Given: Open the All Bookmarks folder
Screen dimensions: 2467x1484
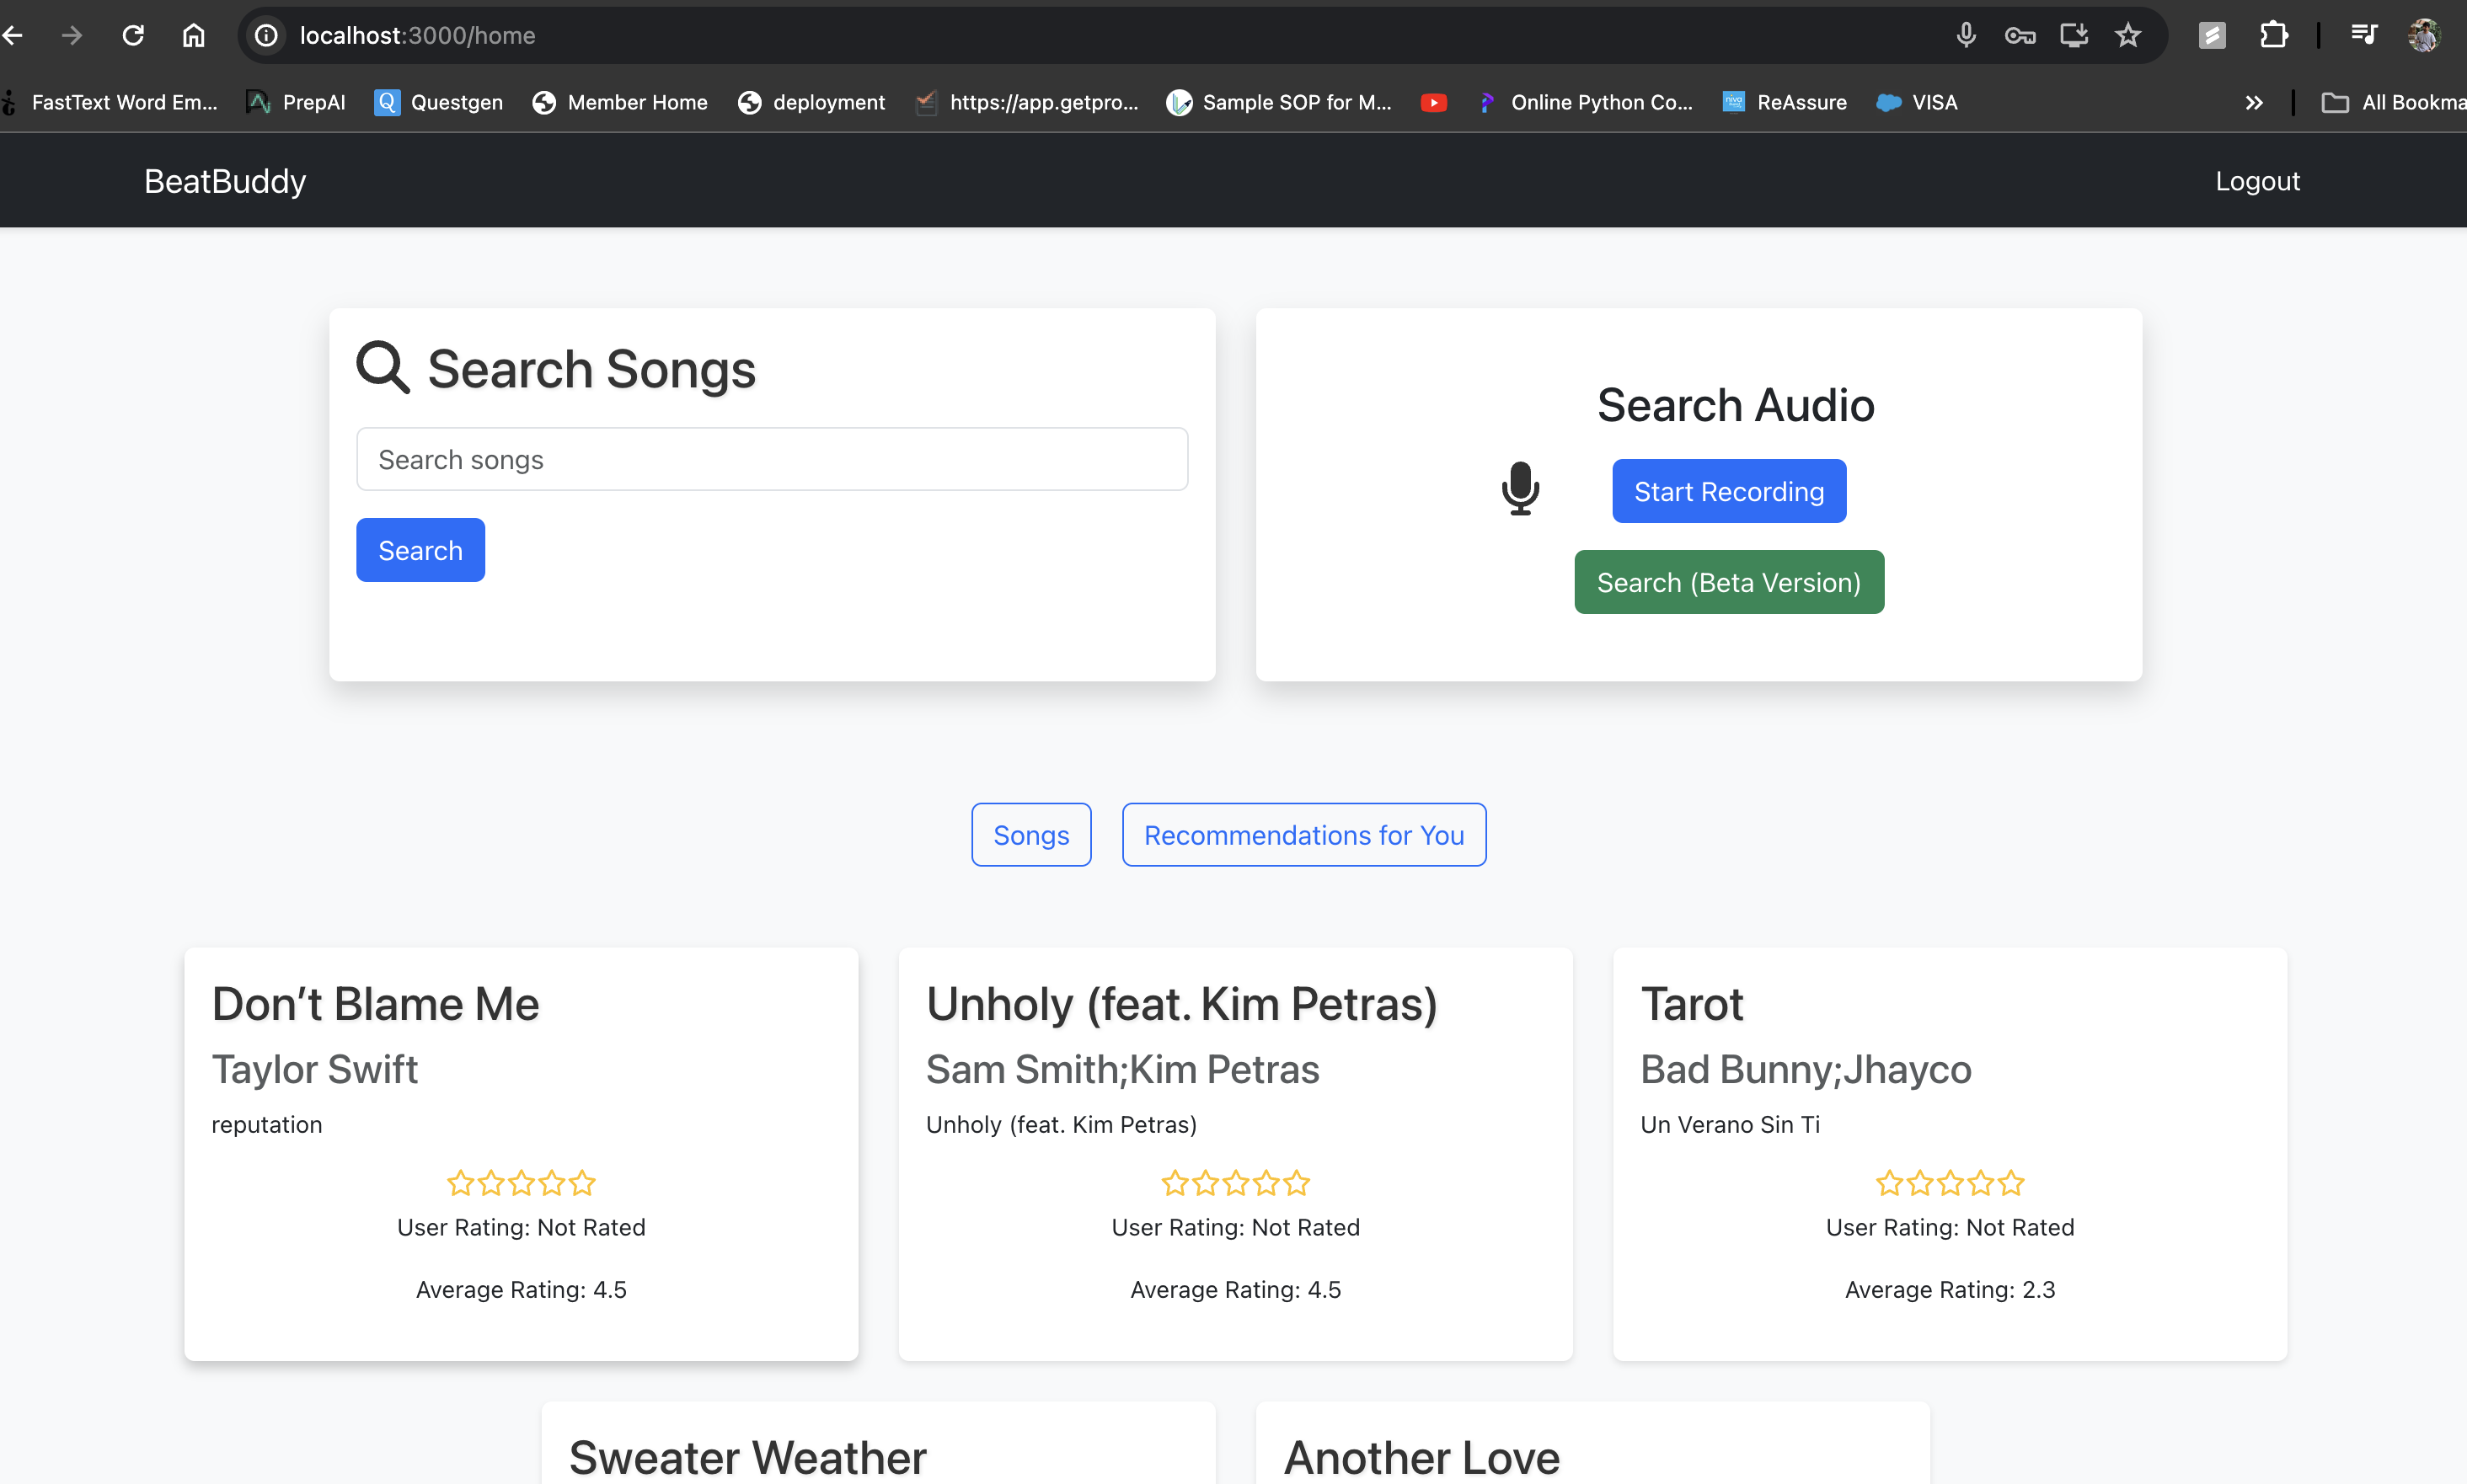Looking at the screenshot, I should [x=2392, y=102].
